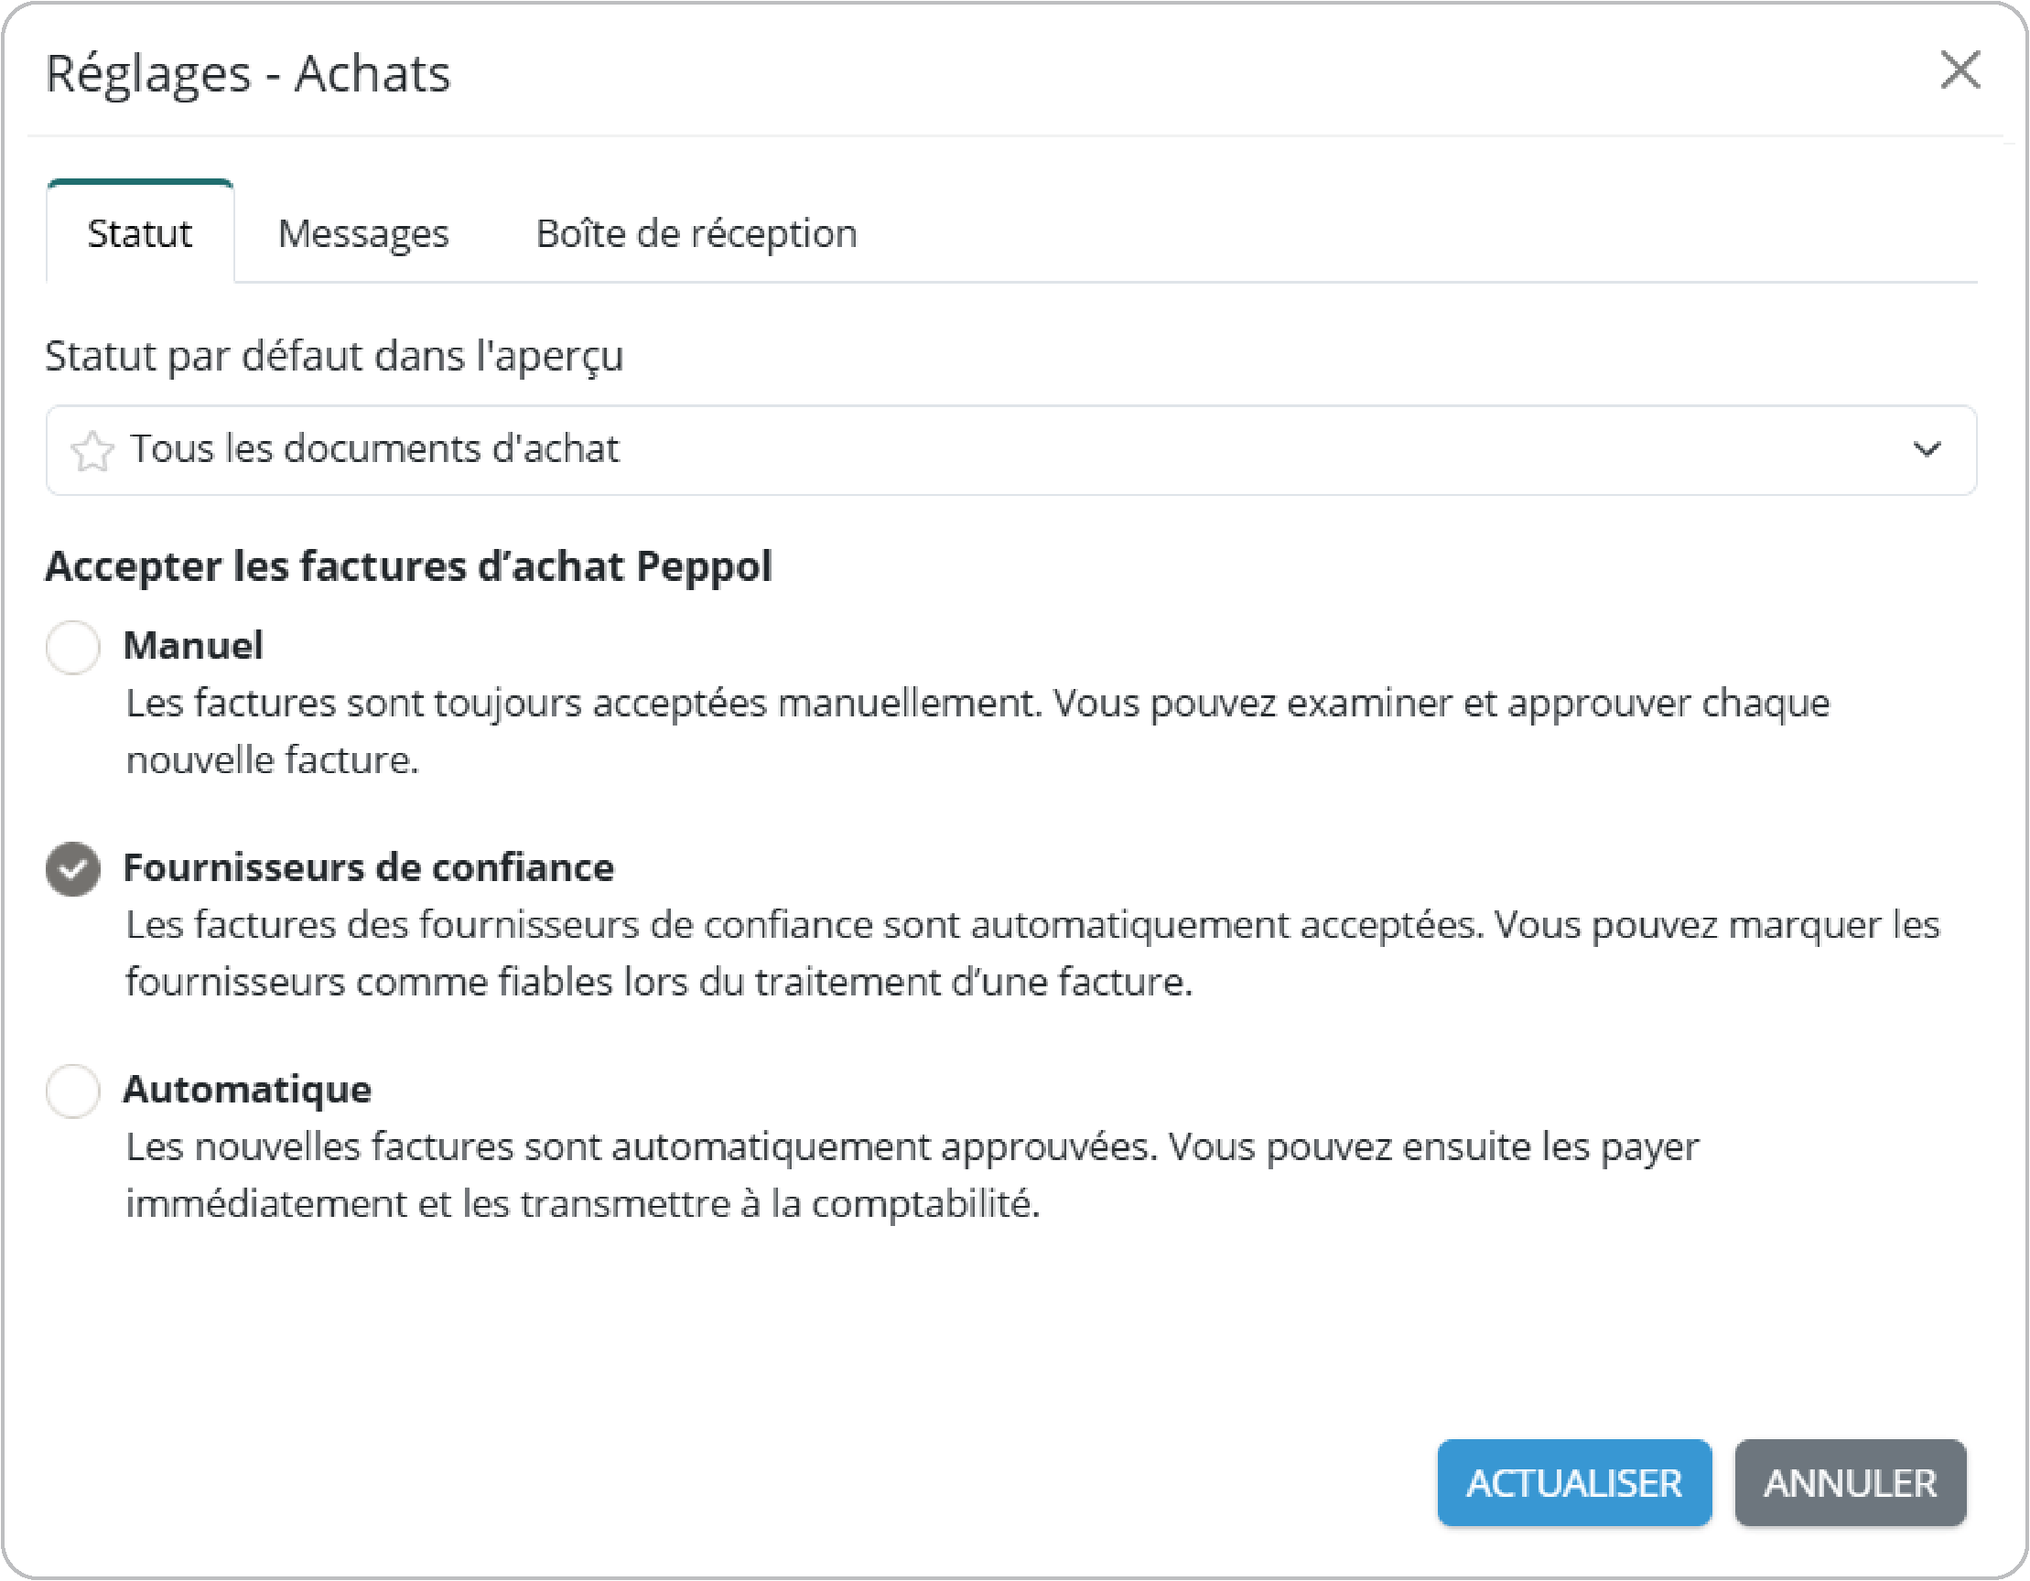Image resolution: width=2030 pixels, height=1581 pixels.
Task: Click the Automatique option description text
Action: pos(911,1175)
